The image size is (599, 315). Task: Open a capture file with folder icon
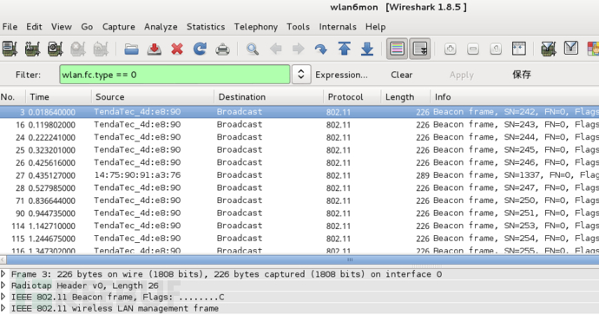point(131,49)
